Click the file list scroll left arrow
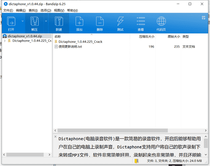Image resolution: width=210 pixels, height=166 pixels. coord(55,130)
